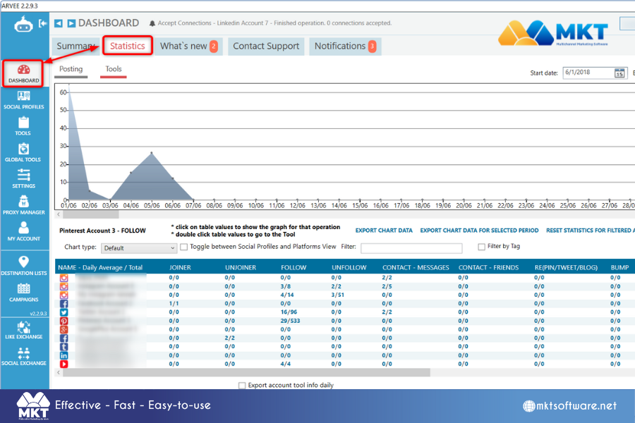Screen dimensions: 635x423
Task: Switch to the Summary tab
Action: point(75,46)
